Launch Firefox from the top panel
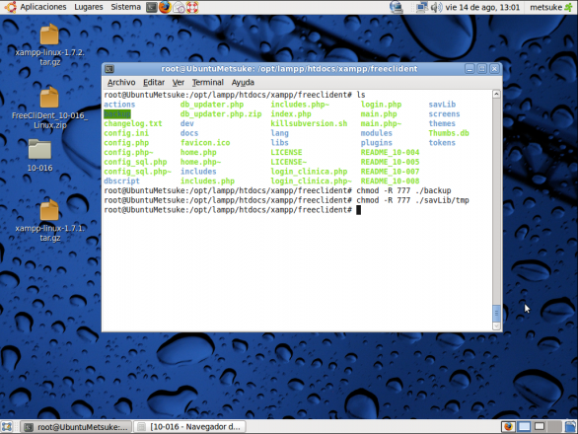The image size is (578, 434). (x=165, y=7)
